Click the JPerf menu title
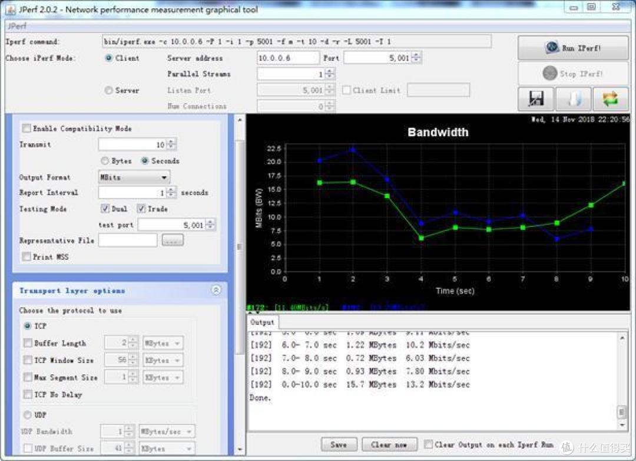Image resolution: width=636 pixels, height=461 pixels. (x=17, y=26)
